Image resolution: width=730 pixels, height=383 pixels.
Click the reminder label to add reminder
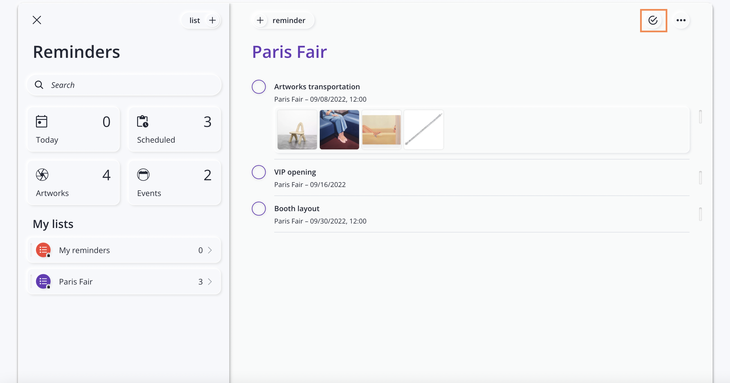[289, 20]
